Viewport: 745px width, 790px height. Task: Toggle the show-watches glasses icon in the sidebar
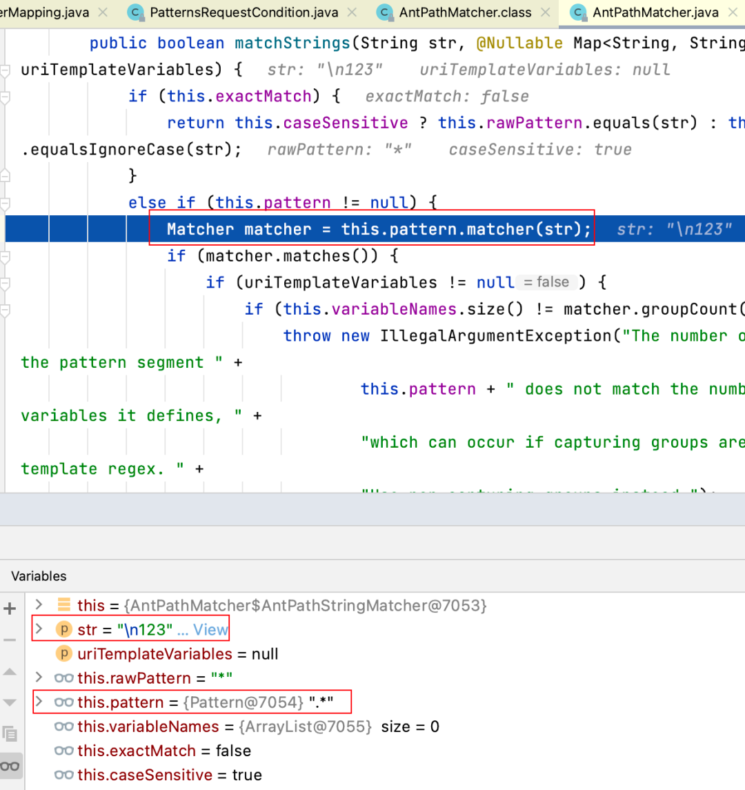(x=10, y=765)
